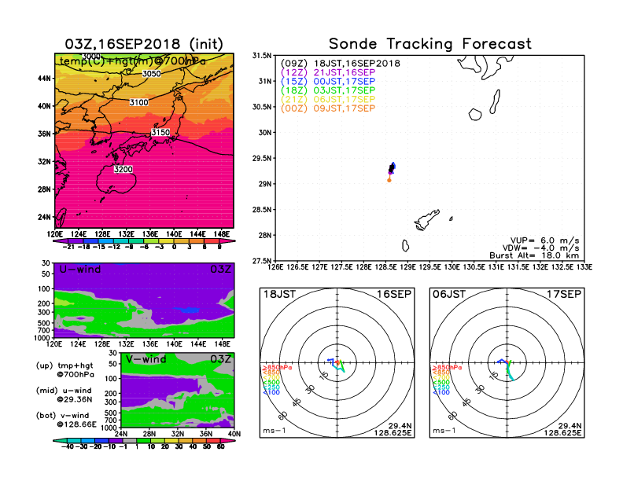Click the orange 00Z sonde landing point dot
This screenshot has width=623, height=481.
389,180
